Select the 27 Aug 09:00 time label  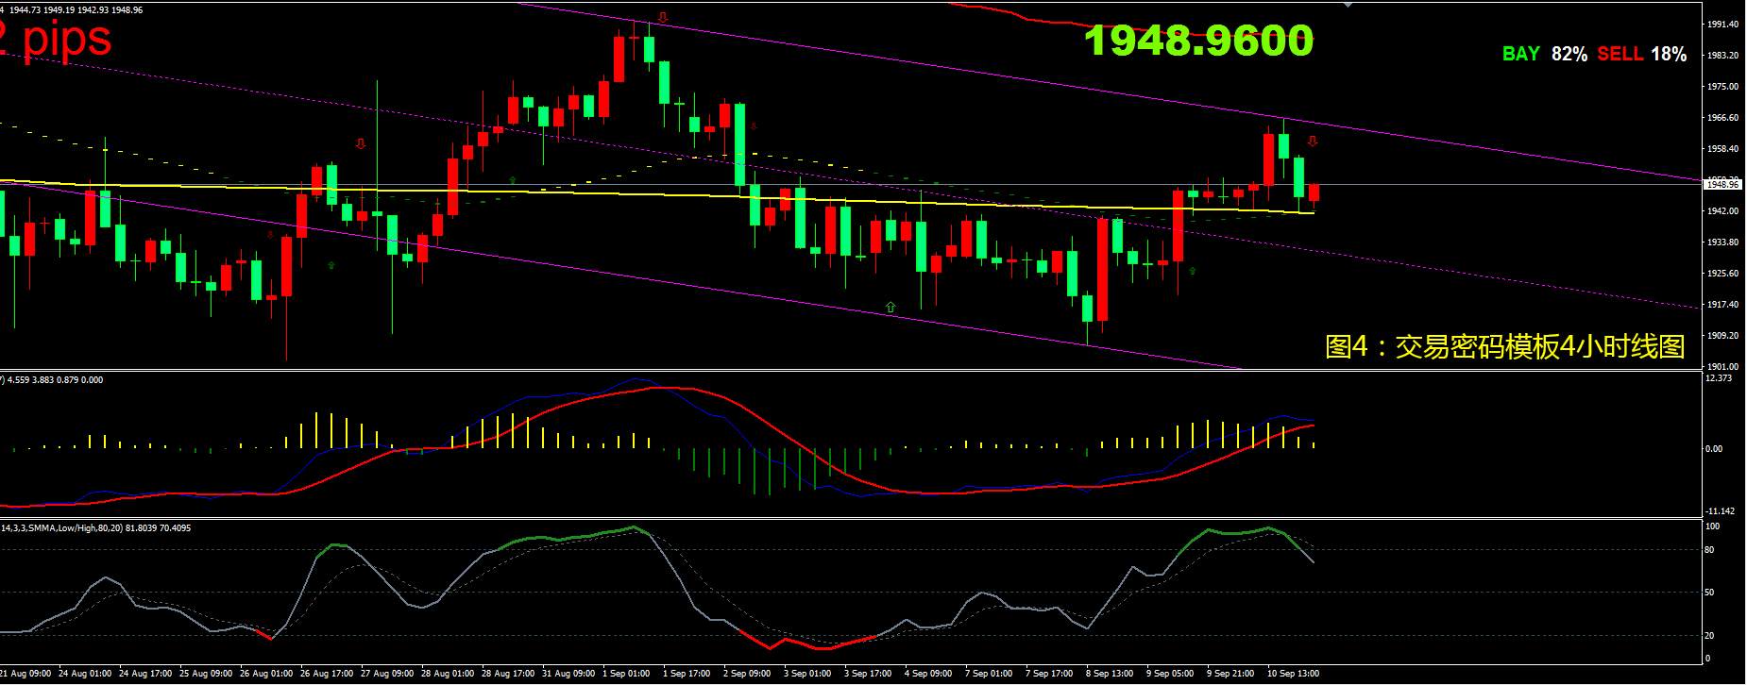click(x=387, y=674)
